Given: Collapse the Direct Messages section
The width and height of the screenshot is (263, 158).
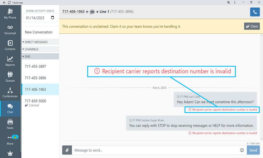Looking at the screenshot, I should coord(36,42).
